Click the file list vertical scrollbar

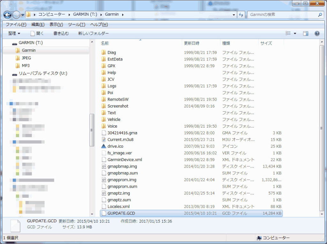322,128
